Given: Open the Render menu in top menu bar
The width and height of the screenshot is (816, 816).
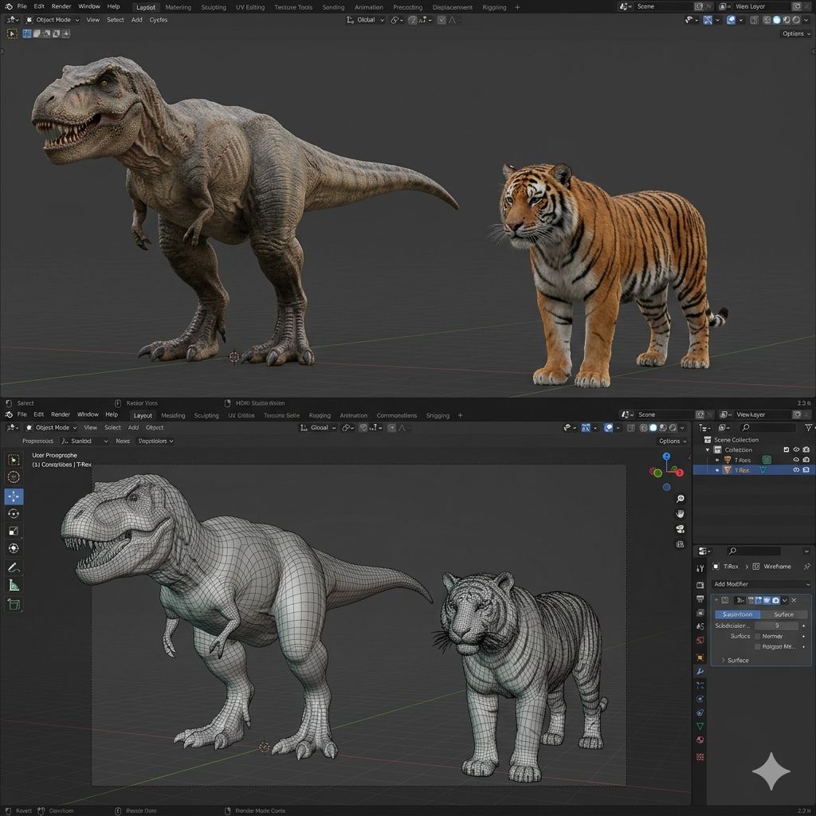Looking at the screenshot, I should click(x=61, y=6).
